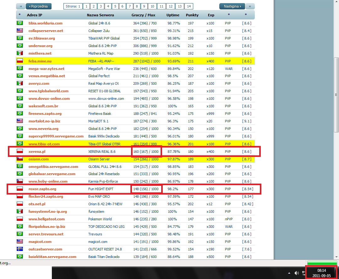Open the floripalokus.no-ip.biz link

point(47,227)
